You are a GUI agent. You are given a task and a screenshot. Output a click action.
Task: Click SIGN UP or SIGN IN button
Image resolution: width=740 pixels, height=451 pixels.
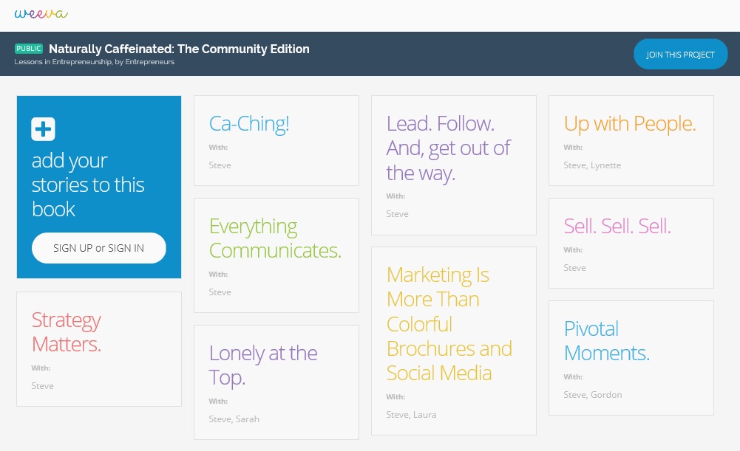click(x=98, y=248)
